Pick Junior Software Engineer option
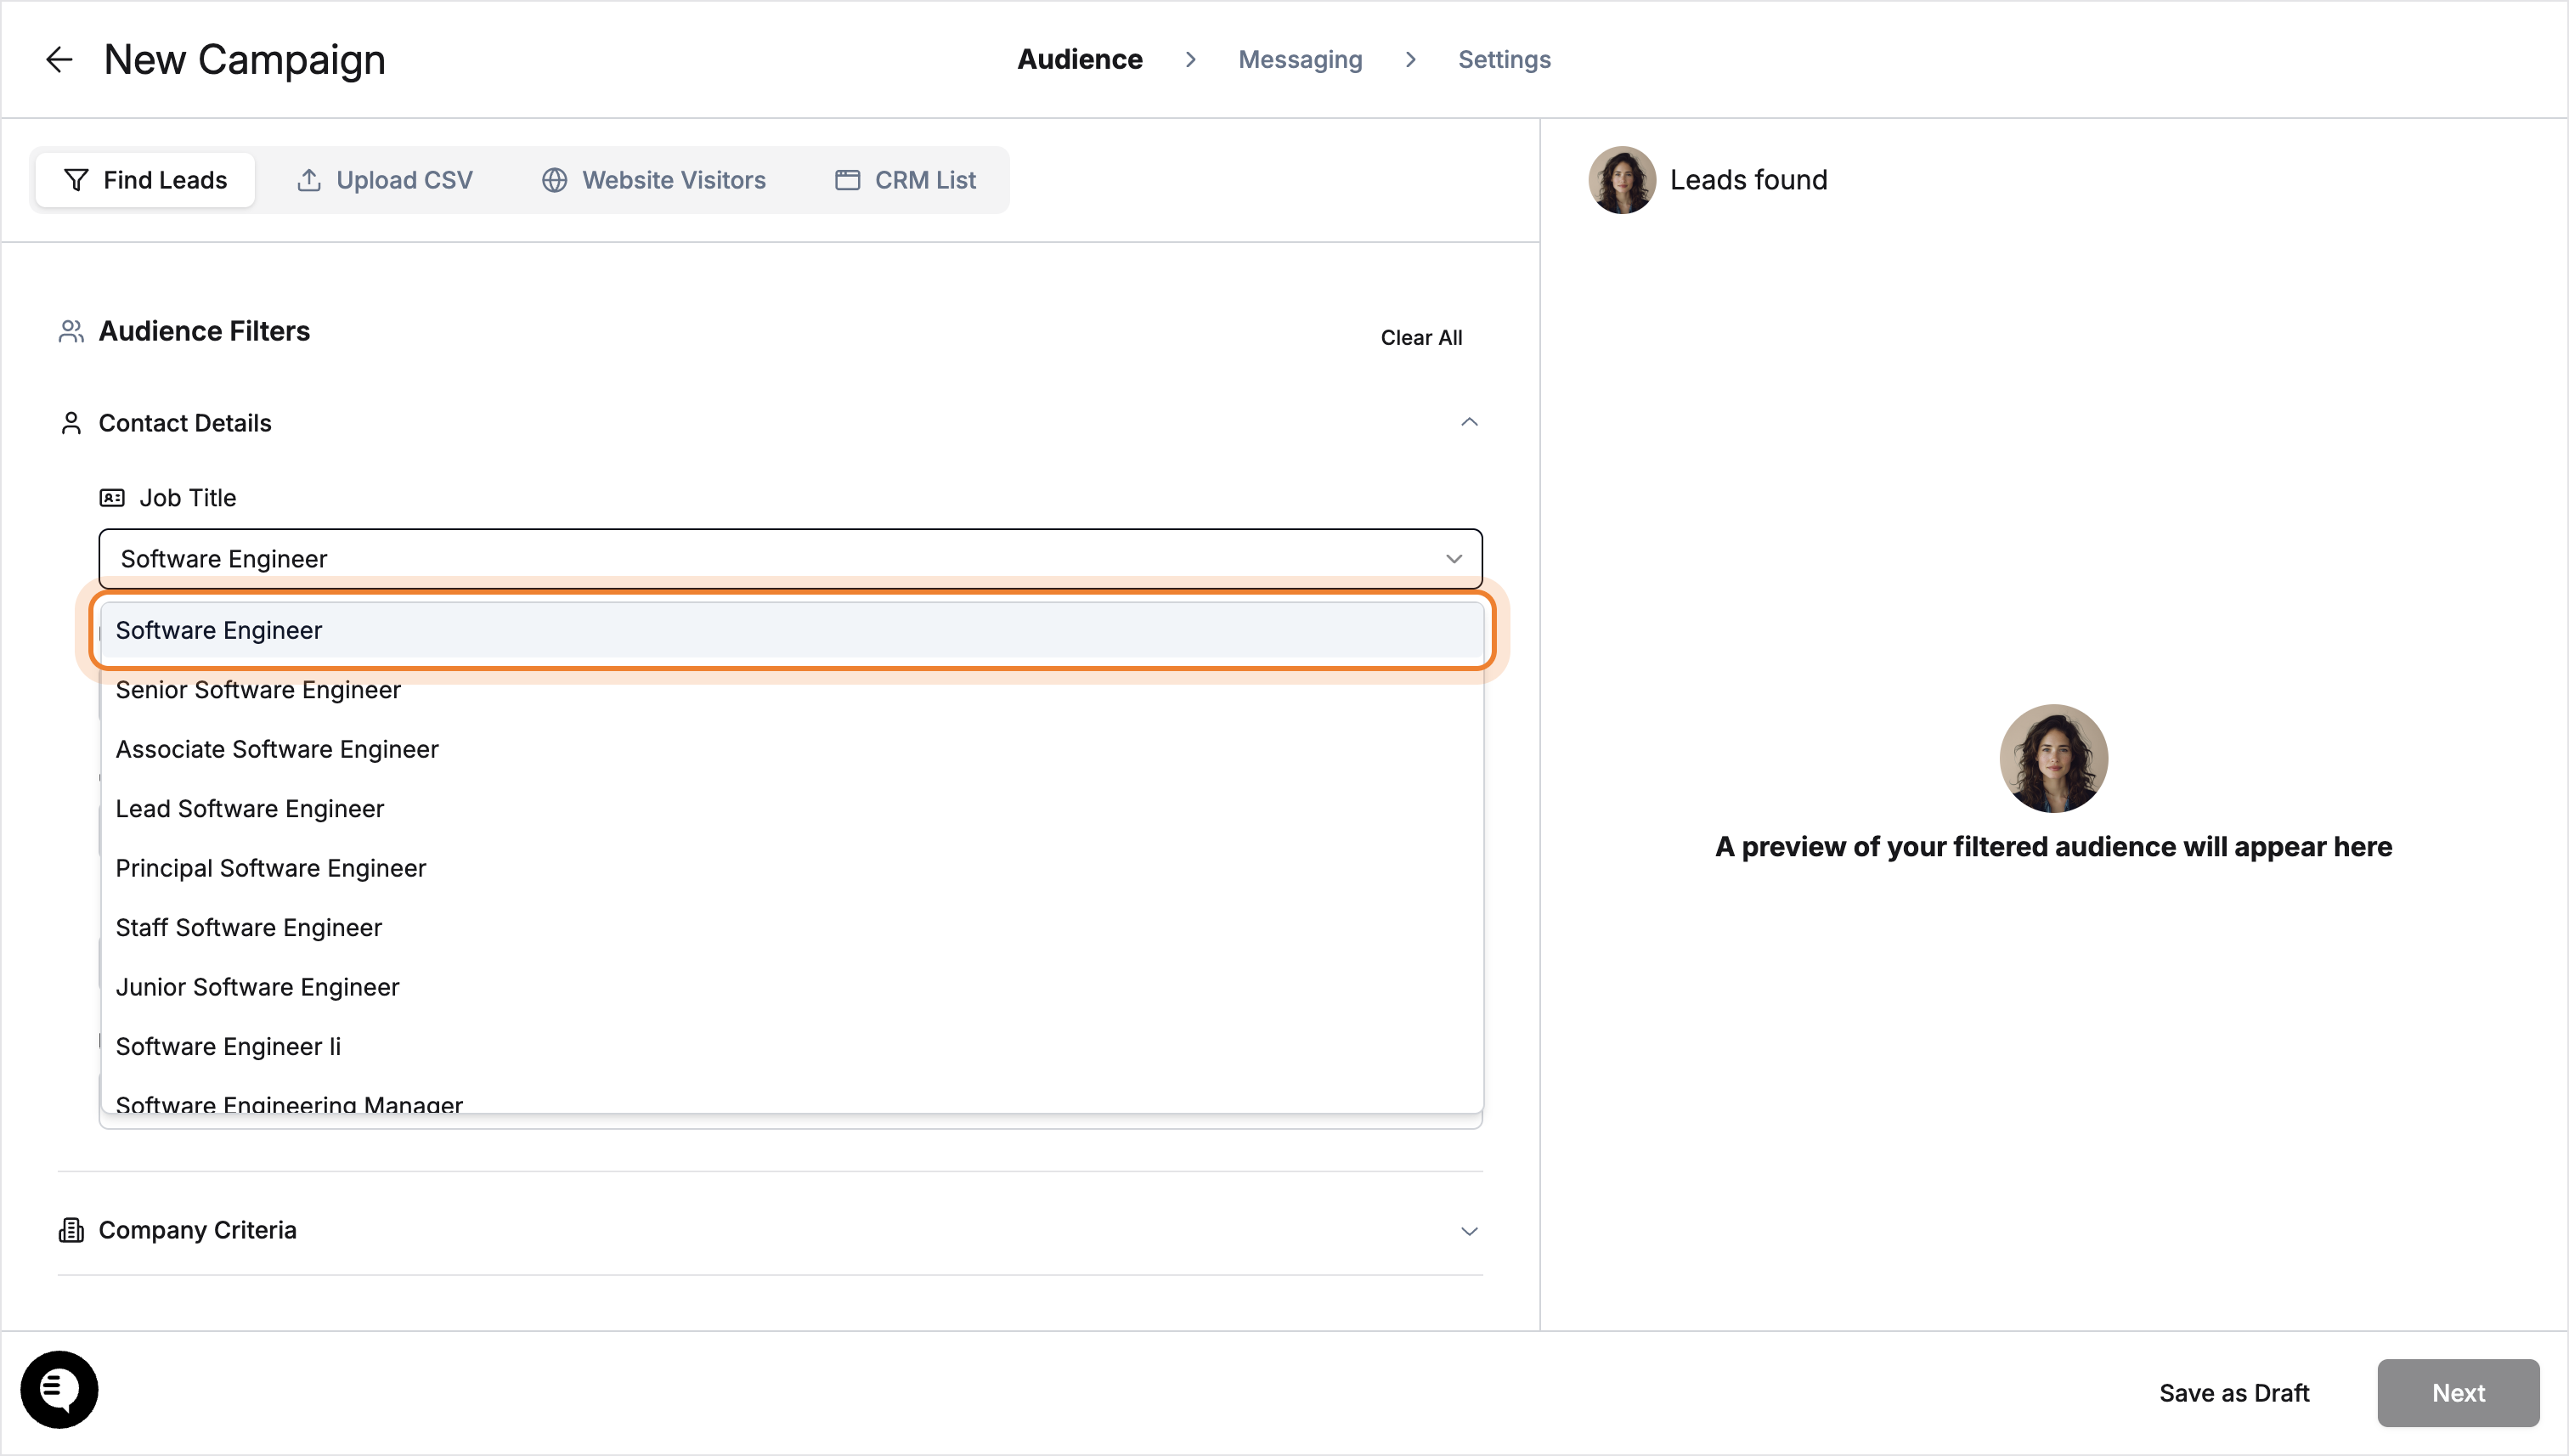The width and height of the screenshot is (2569, 1456). [x=792, y=987]
